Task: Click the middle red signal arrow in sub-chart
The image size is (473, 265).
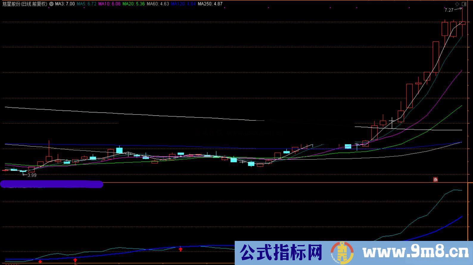Action: click(x=75, y=260)
